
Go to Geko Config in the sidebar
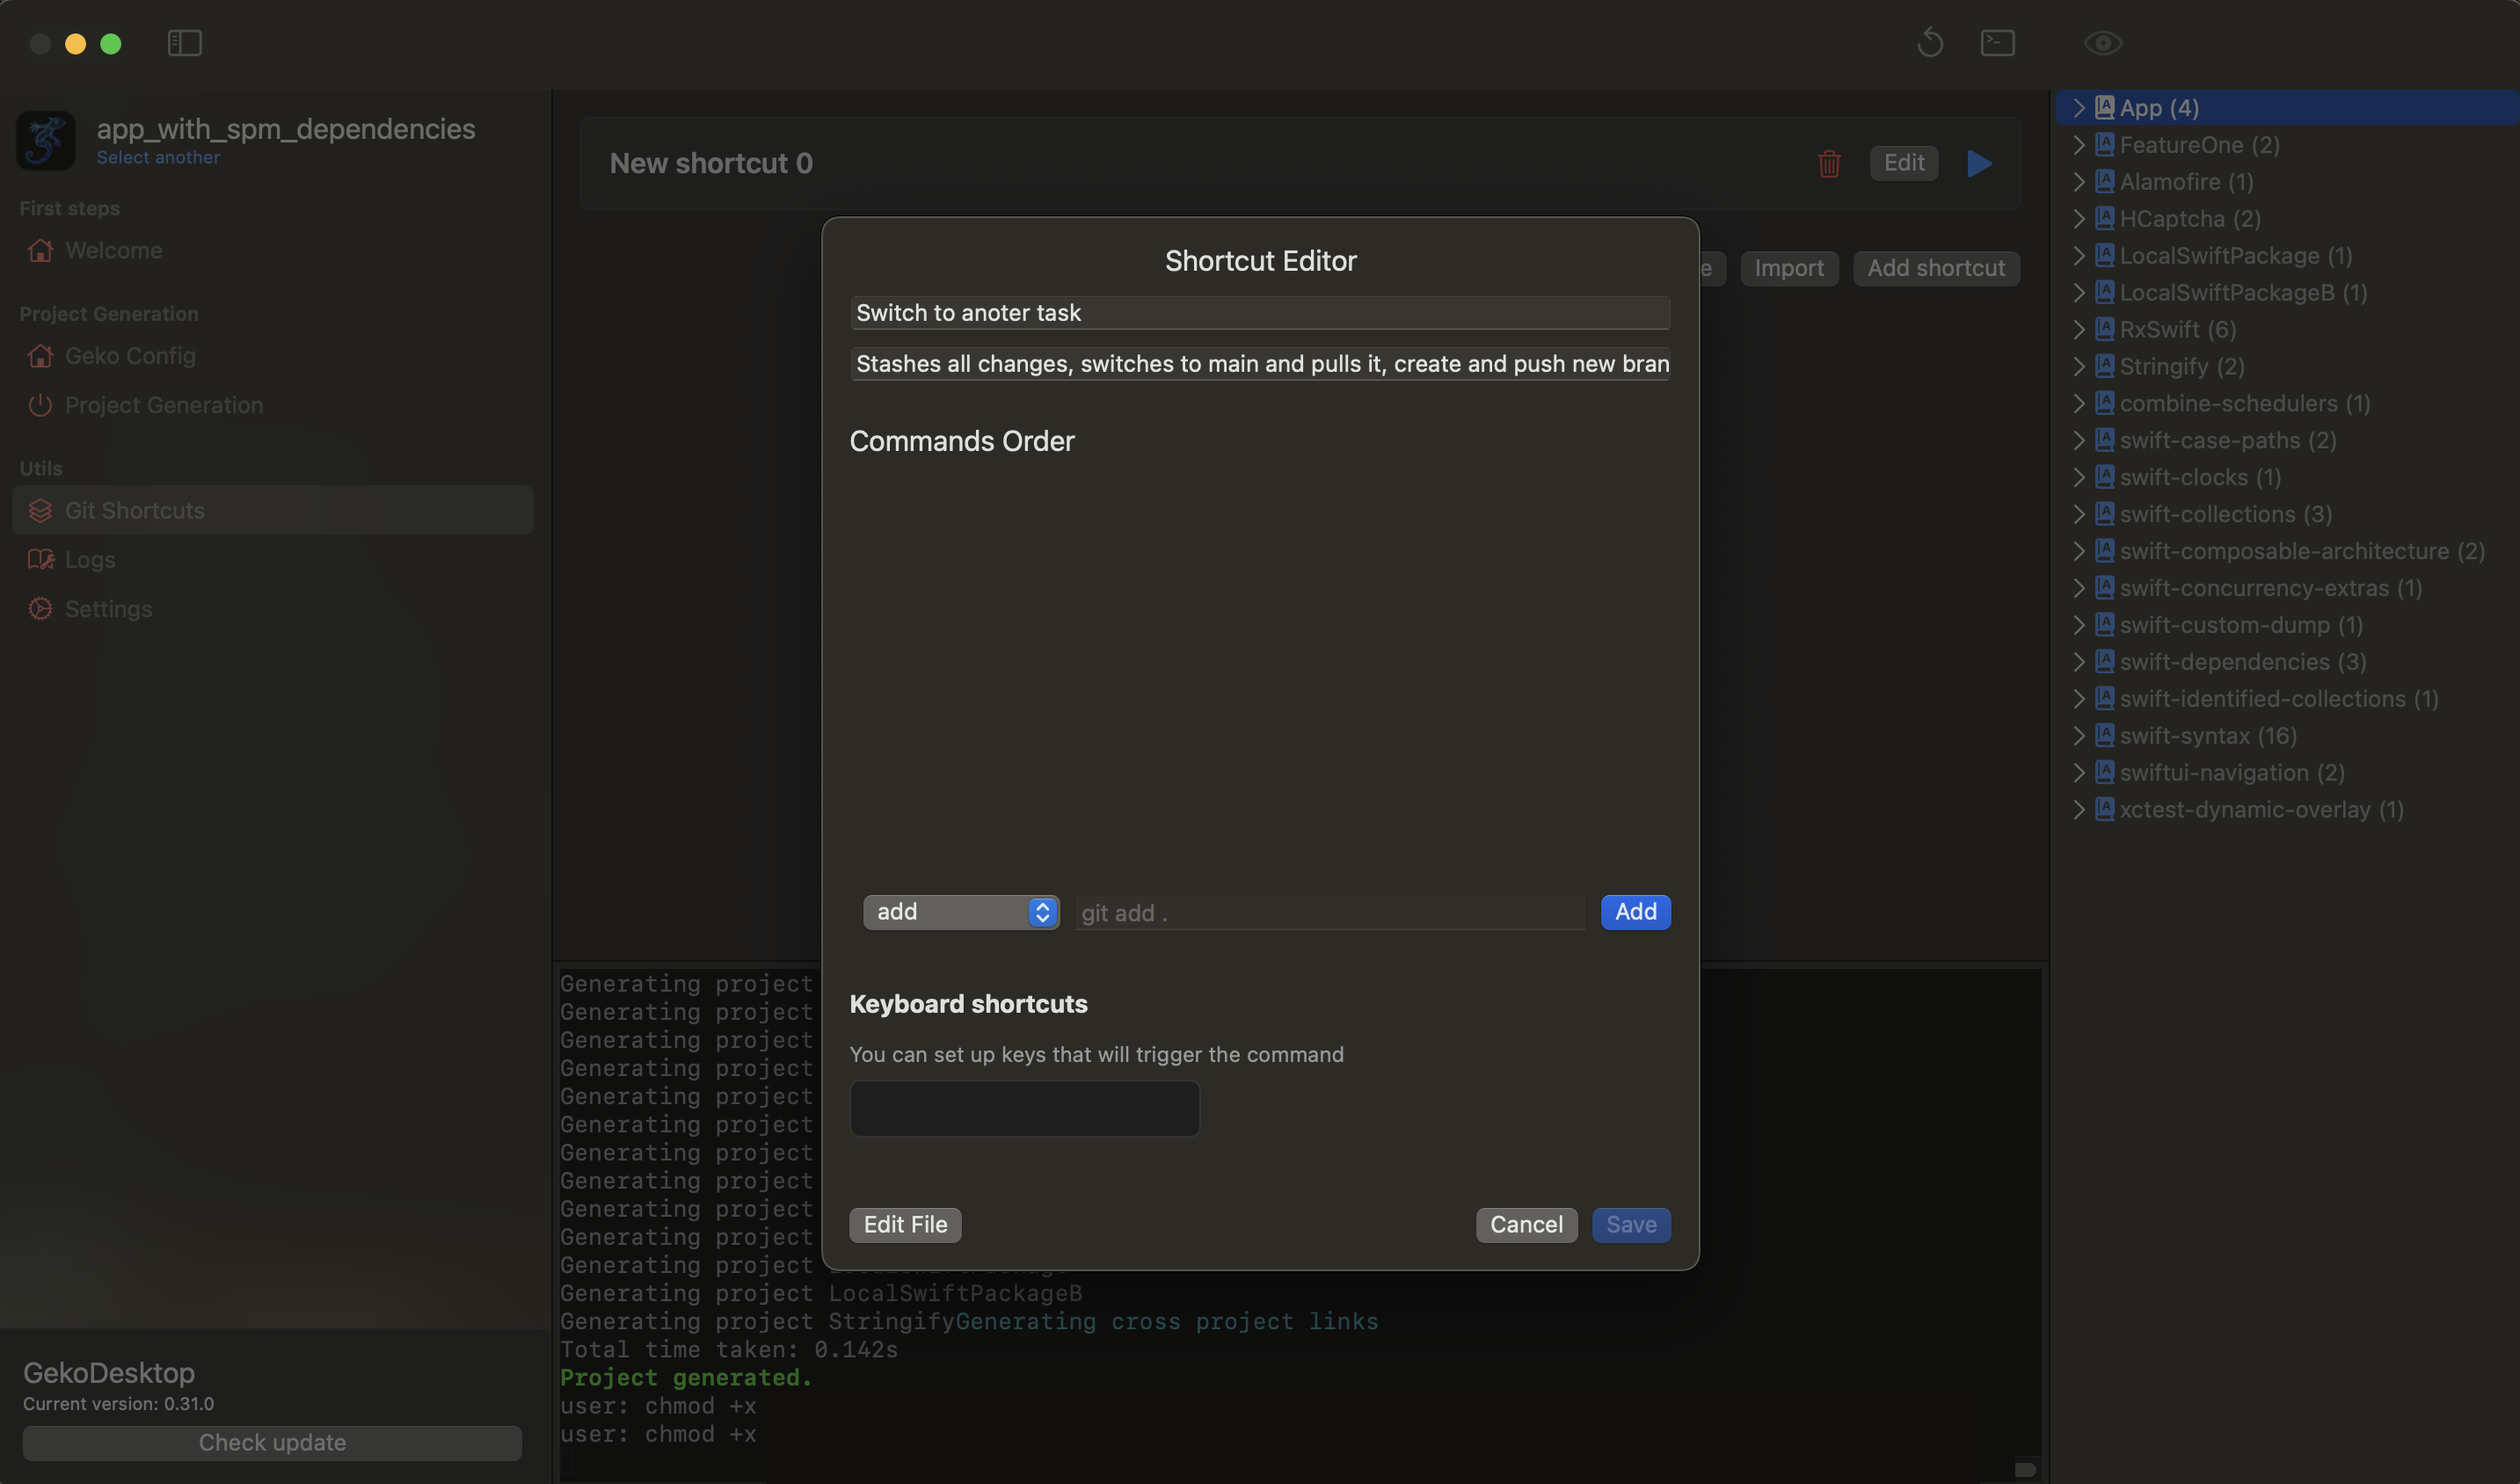point(130,356)
